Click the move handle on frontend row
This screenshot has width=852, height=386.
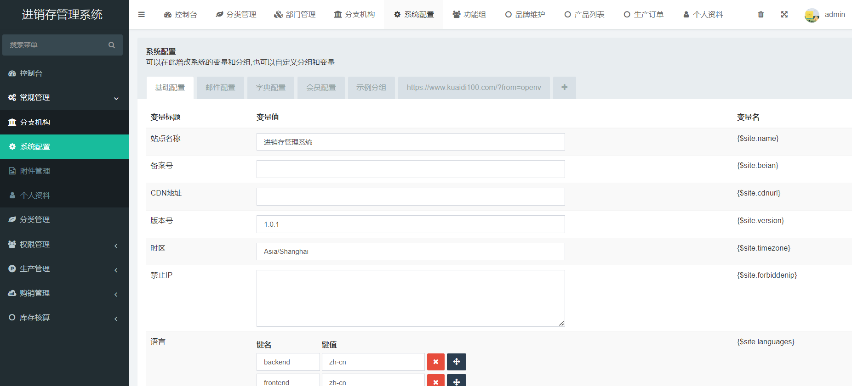[x=457, y=380]
